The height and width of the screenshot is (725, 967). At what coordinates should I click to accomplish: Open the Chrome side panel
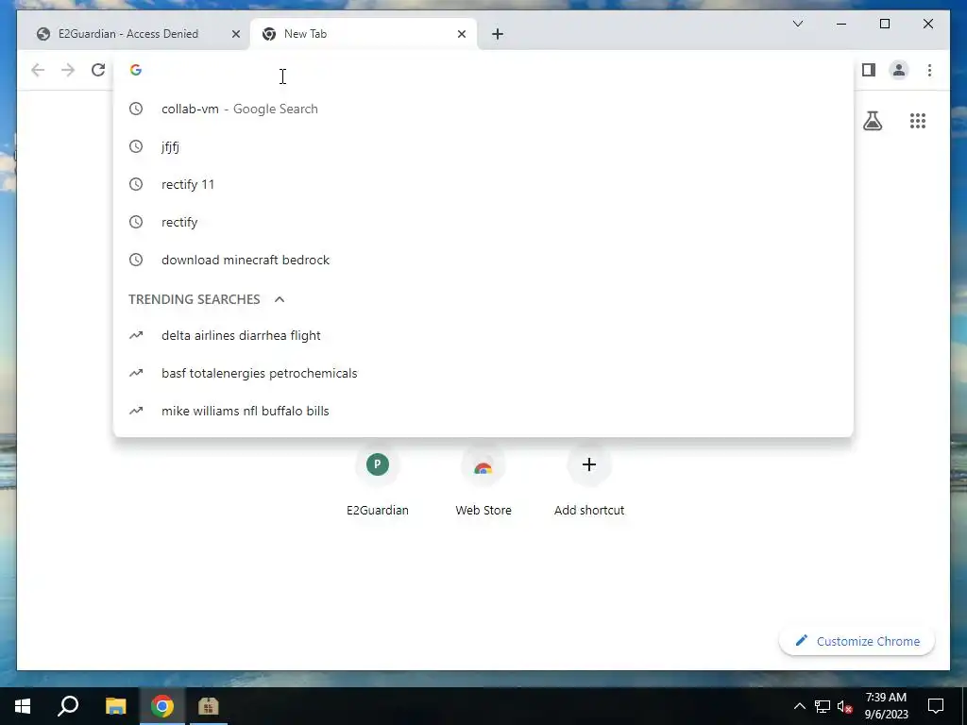coord(869,70)
